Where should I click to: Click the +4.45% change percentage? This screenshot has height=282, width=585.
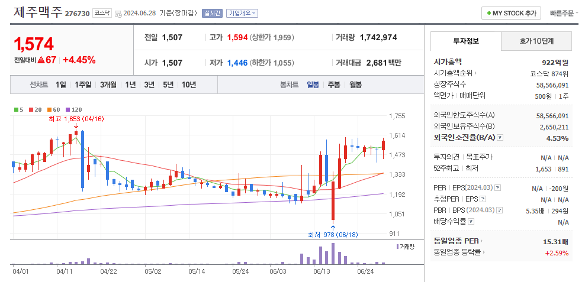[79, 60]
